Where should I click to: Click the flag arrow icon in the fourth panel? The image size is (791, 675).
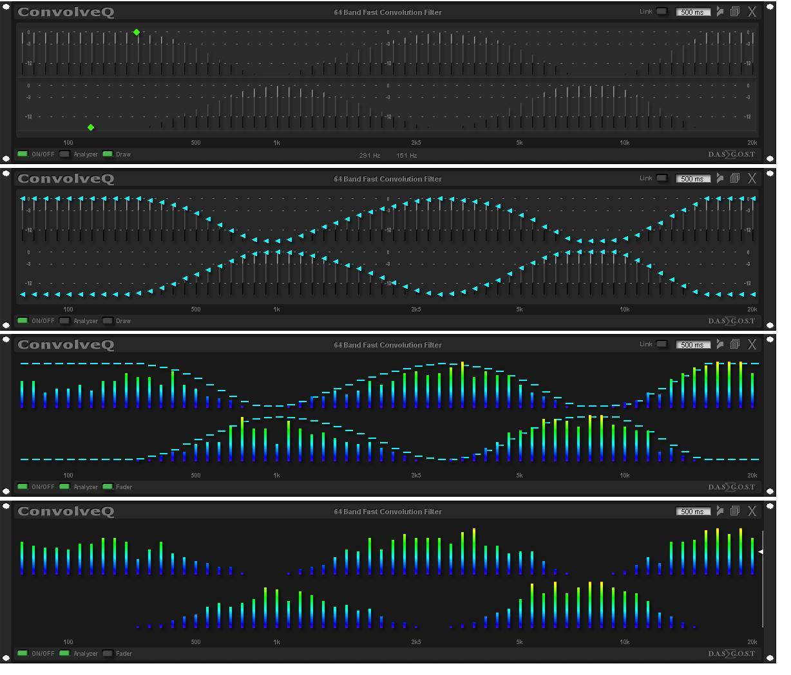[720, 511]
